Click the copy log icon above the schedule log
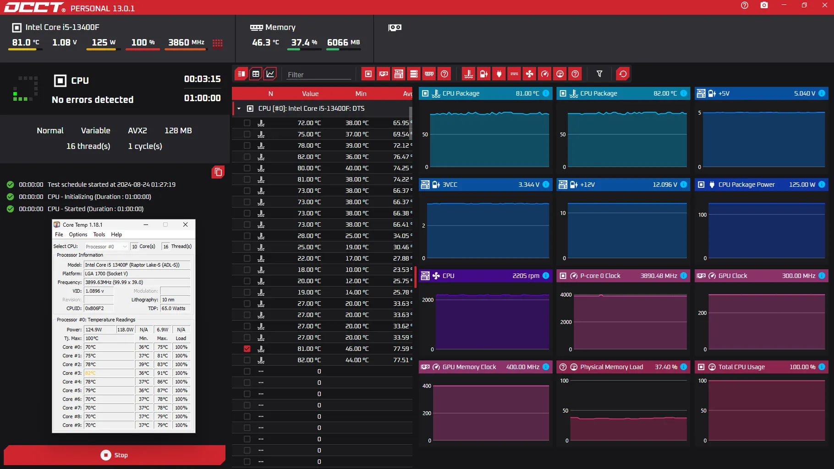The image size is (834, 469). 218,172
